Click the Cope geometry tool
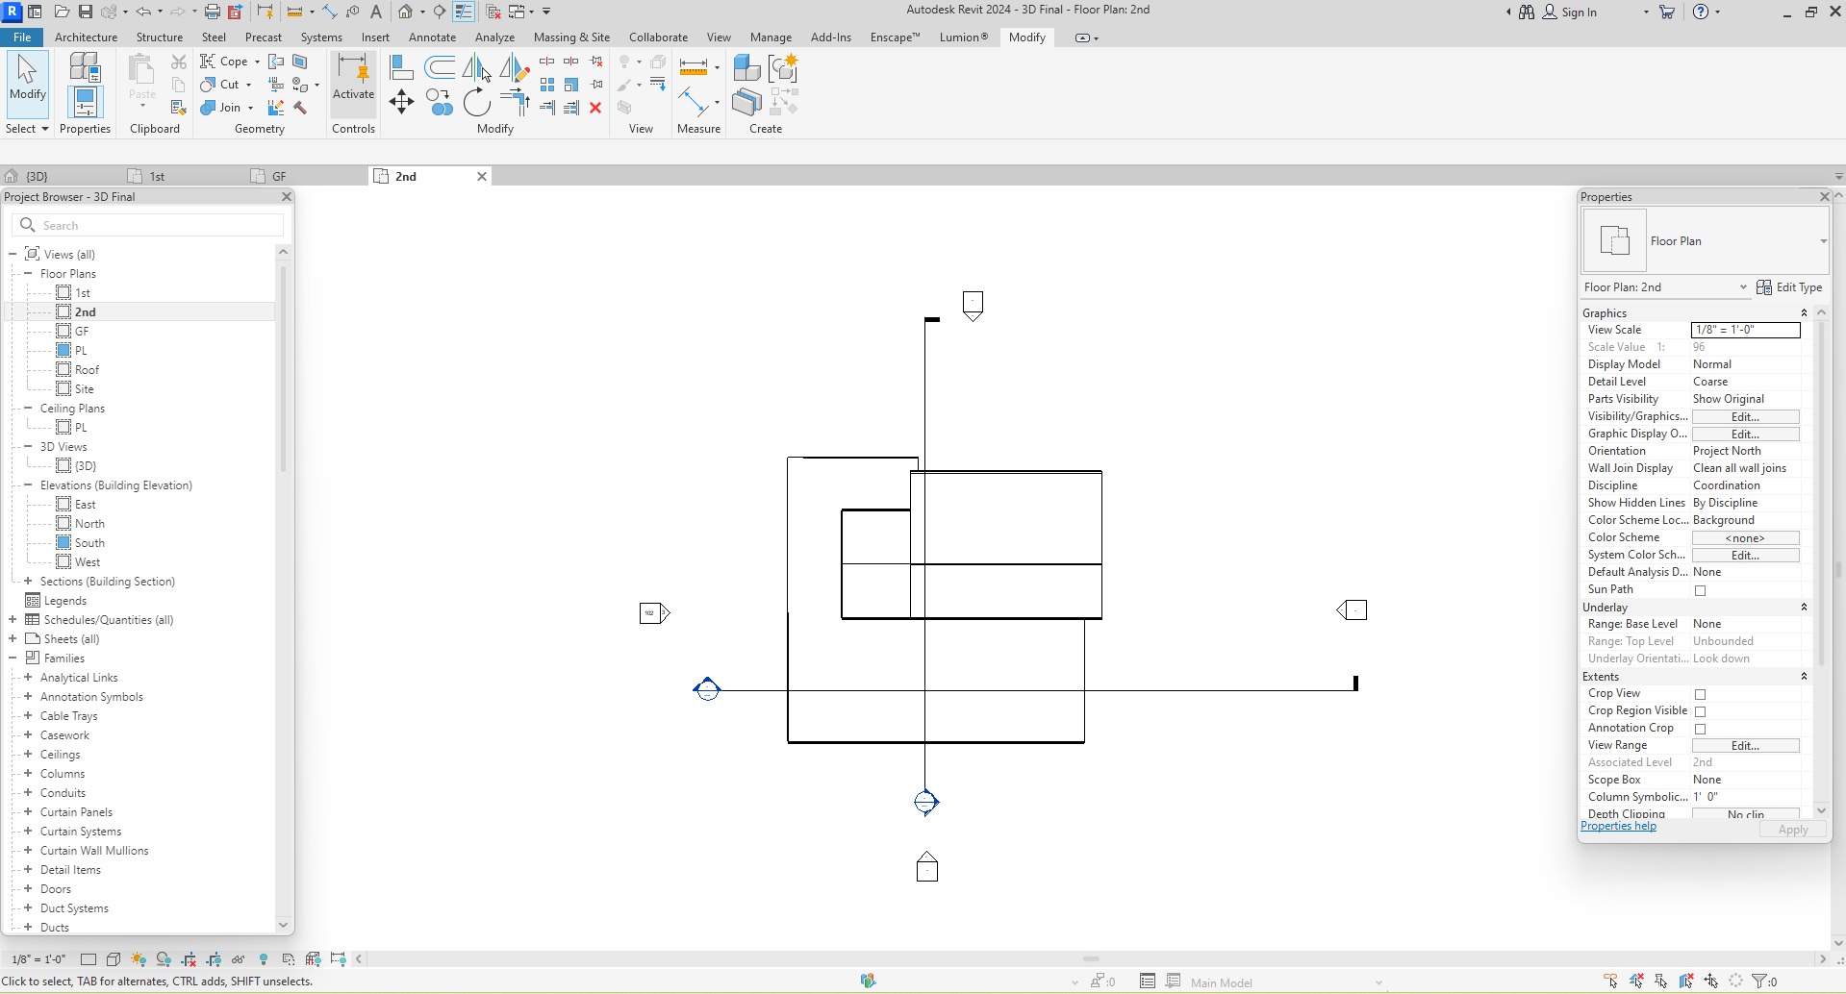The height and width of the screenshot is (994, 1846). [x=230, y=62]
